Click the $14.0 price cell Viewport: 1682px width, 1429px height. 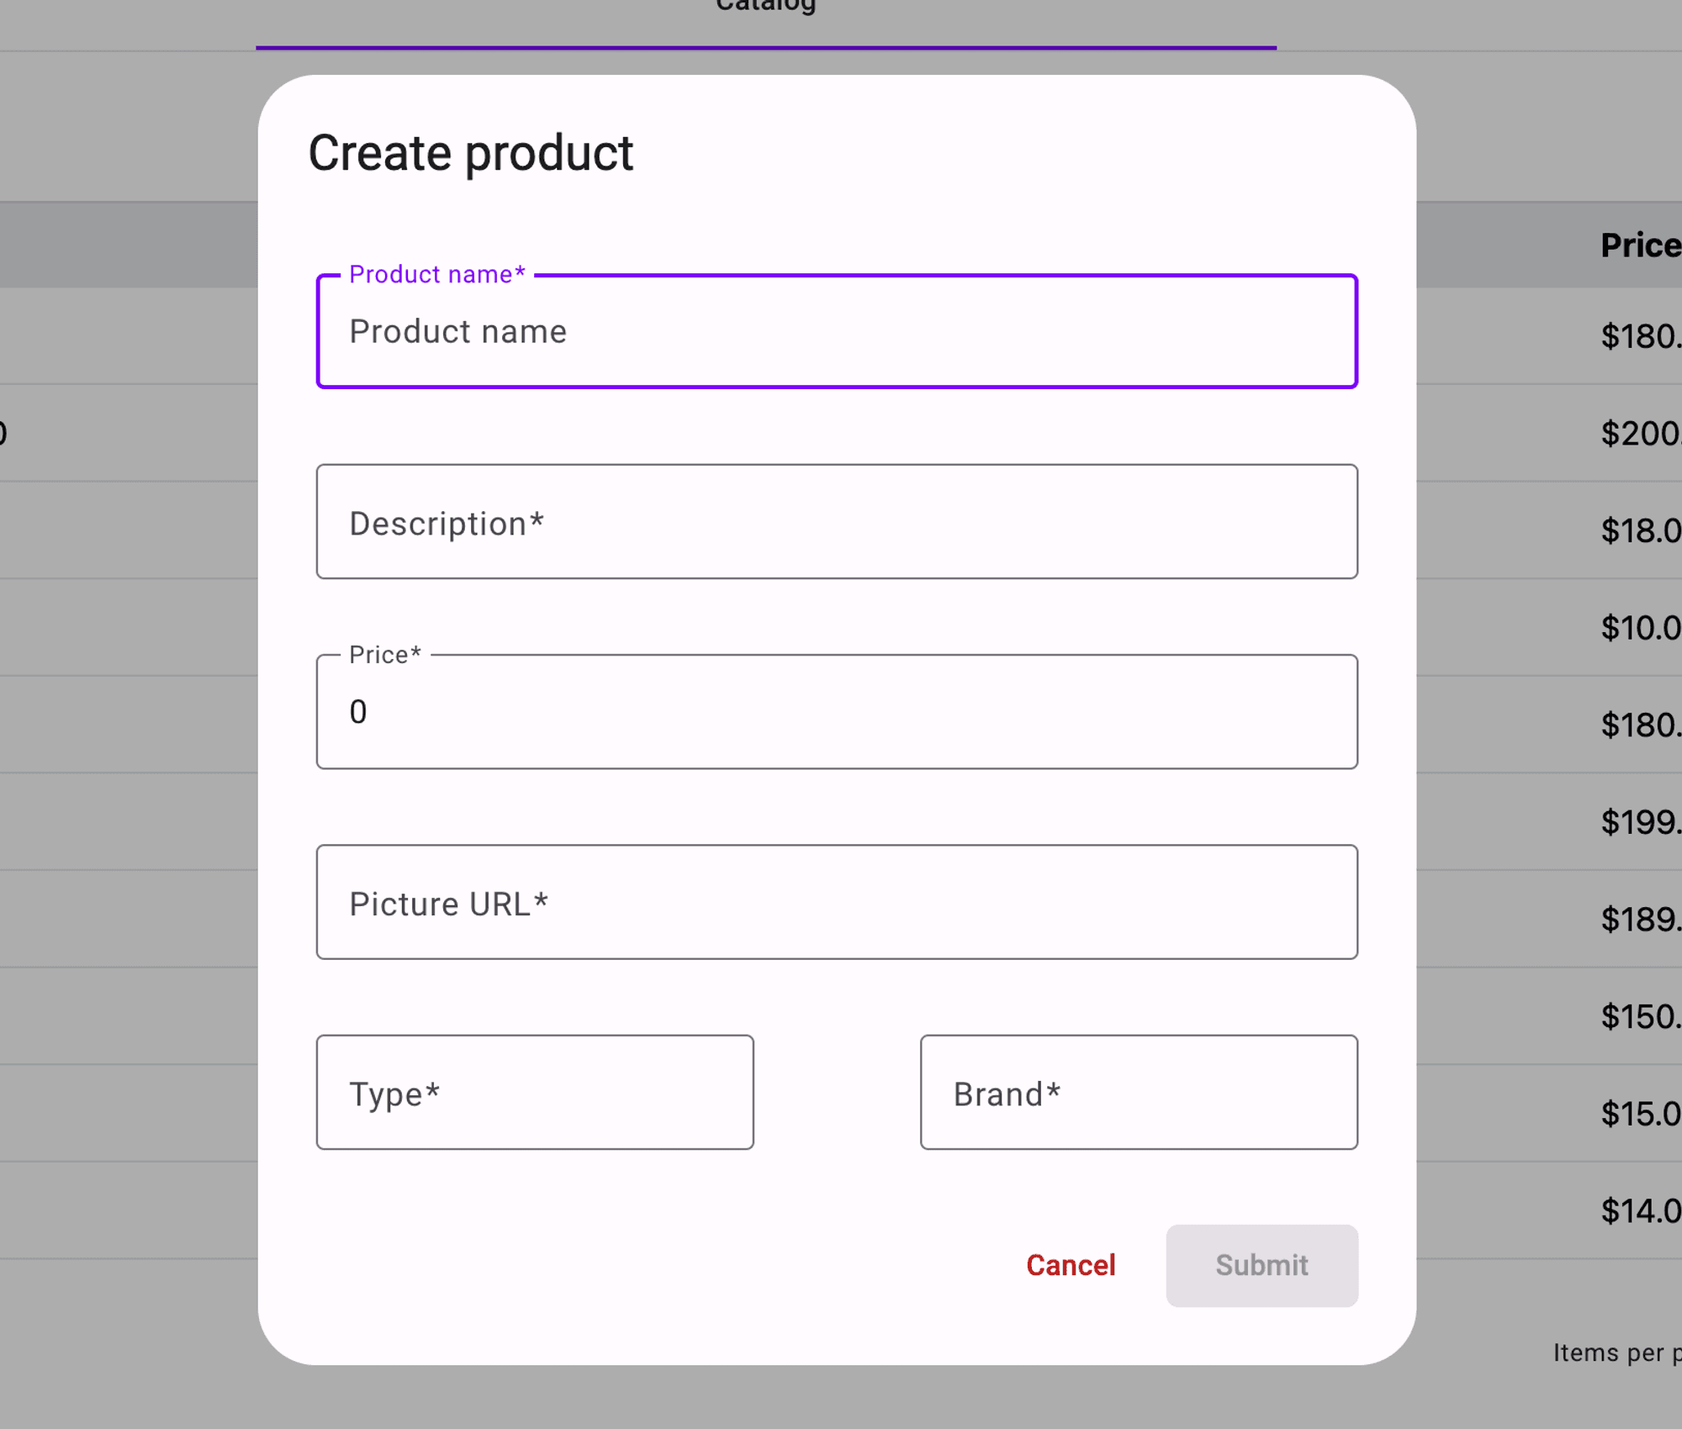[x=1640, y=1211]
